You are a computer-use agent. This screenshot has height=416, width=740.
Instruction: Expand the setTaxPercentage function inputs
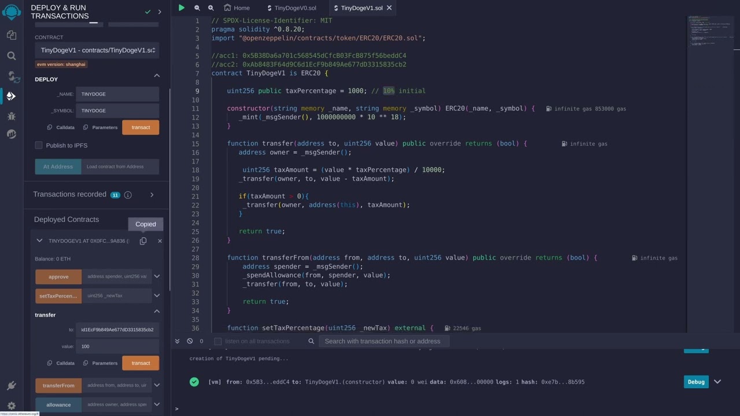[157, 295]
